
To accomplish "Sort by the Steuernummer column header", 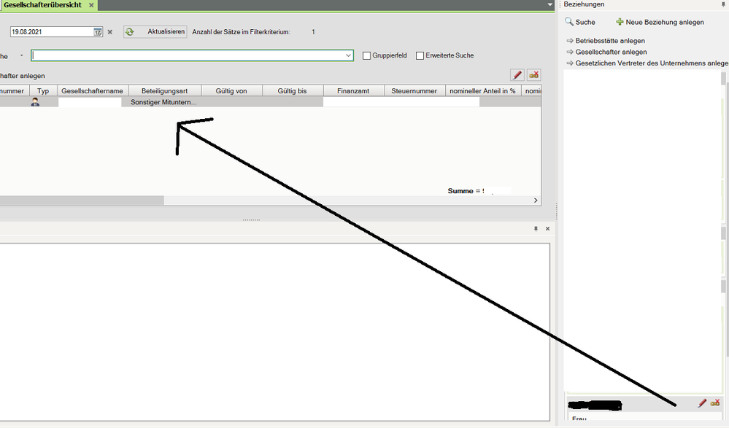I will pos(414,90).
